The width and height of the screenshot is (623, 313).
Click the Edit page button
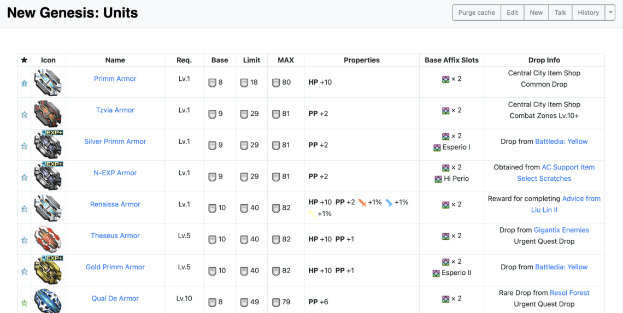tap(512, 13)
